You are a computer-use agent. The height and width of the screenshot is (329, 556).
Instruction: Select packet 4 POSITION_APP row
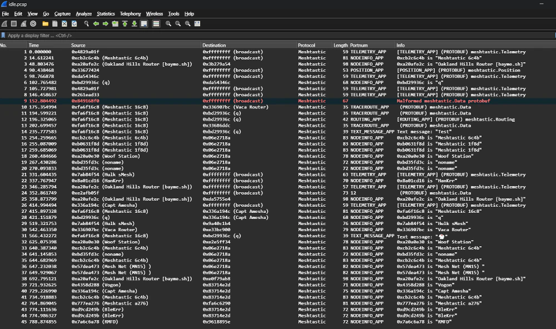point(278,70)
